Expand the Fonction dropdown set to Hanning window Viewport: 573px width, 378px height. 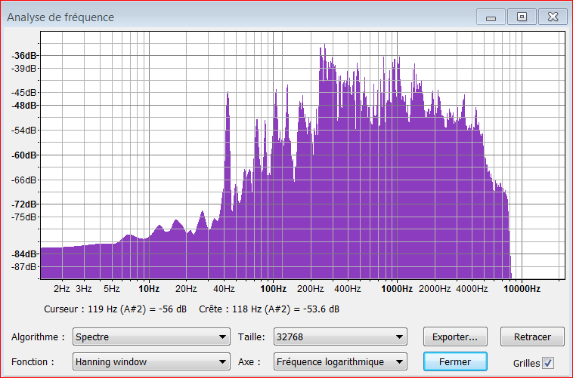click(x=151, y=362)
